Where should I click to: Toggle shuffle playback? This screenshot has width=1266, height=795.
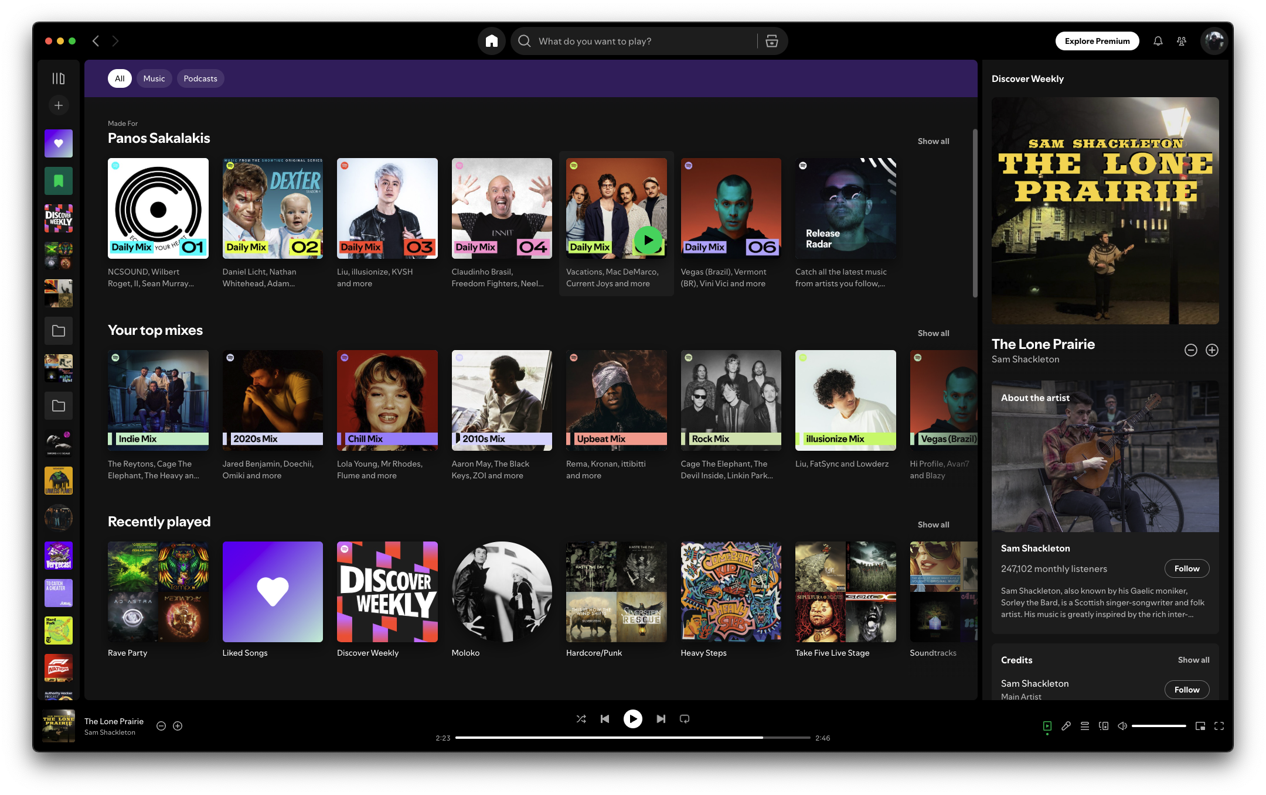coord(581,719)
